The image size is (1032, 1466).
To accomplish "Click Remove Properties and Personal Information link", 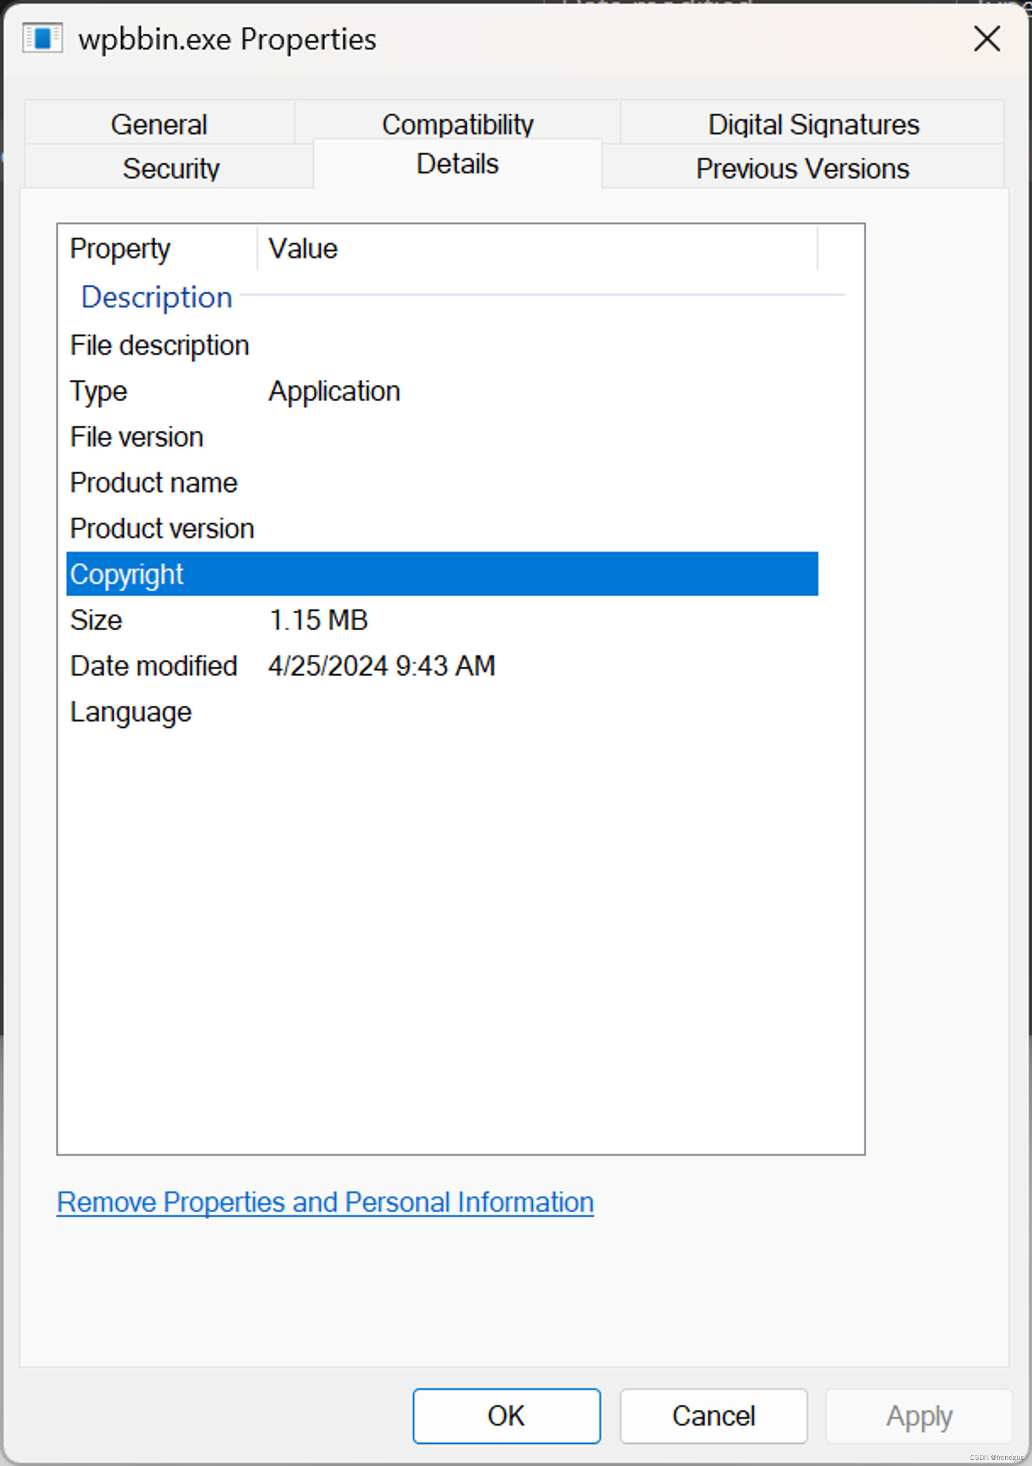I will (x=325, y=1202).
